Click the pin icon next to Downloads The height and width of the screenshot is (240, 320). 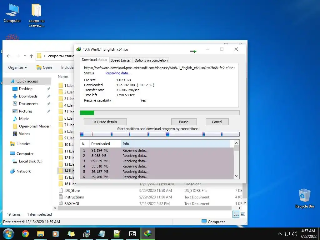48,96
